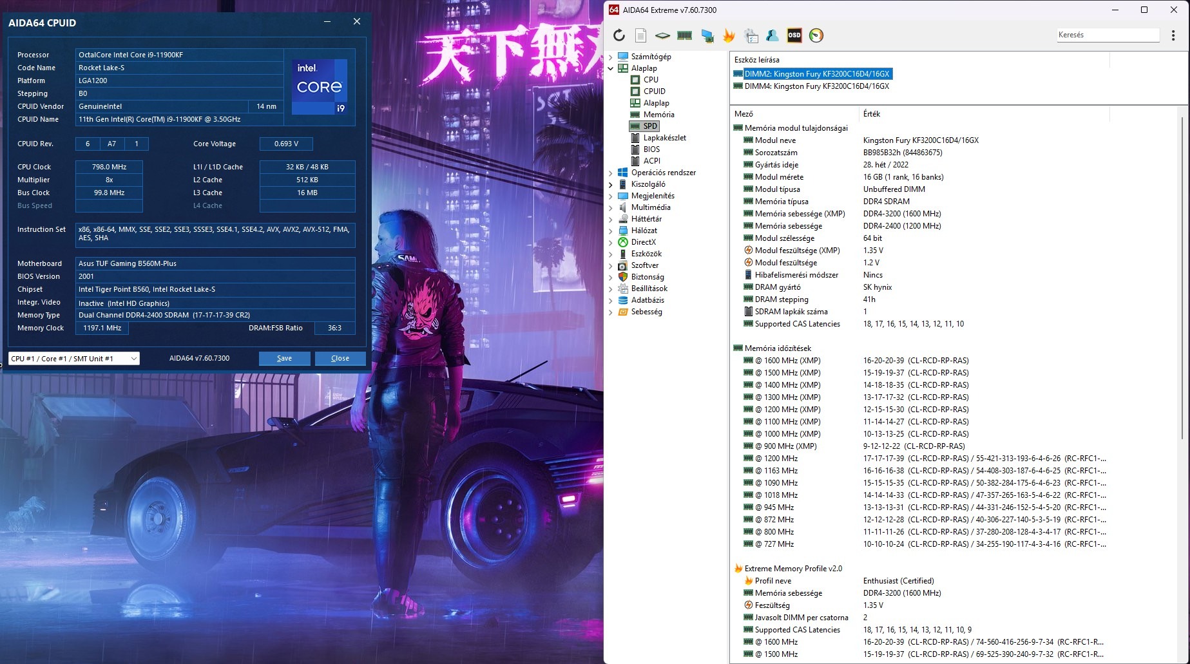The height and width of the screenshot is (664, 1190).
Task: Click Save in the AIDA64 CPUID window
Action: tap(284, 359)
